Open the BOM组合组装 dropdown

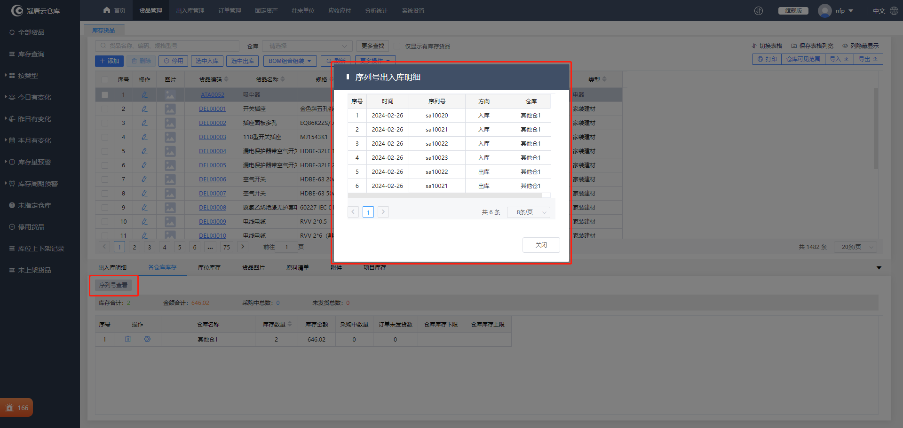pyautogui.click(x=290, y=61)
